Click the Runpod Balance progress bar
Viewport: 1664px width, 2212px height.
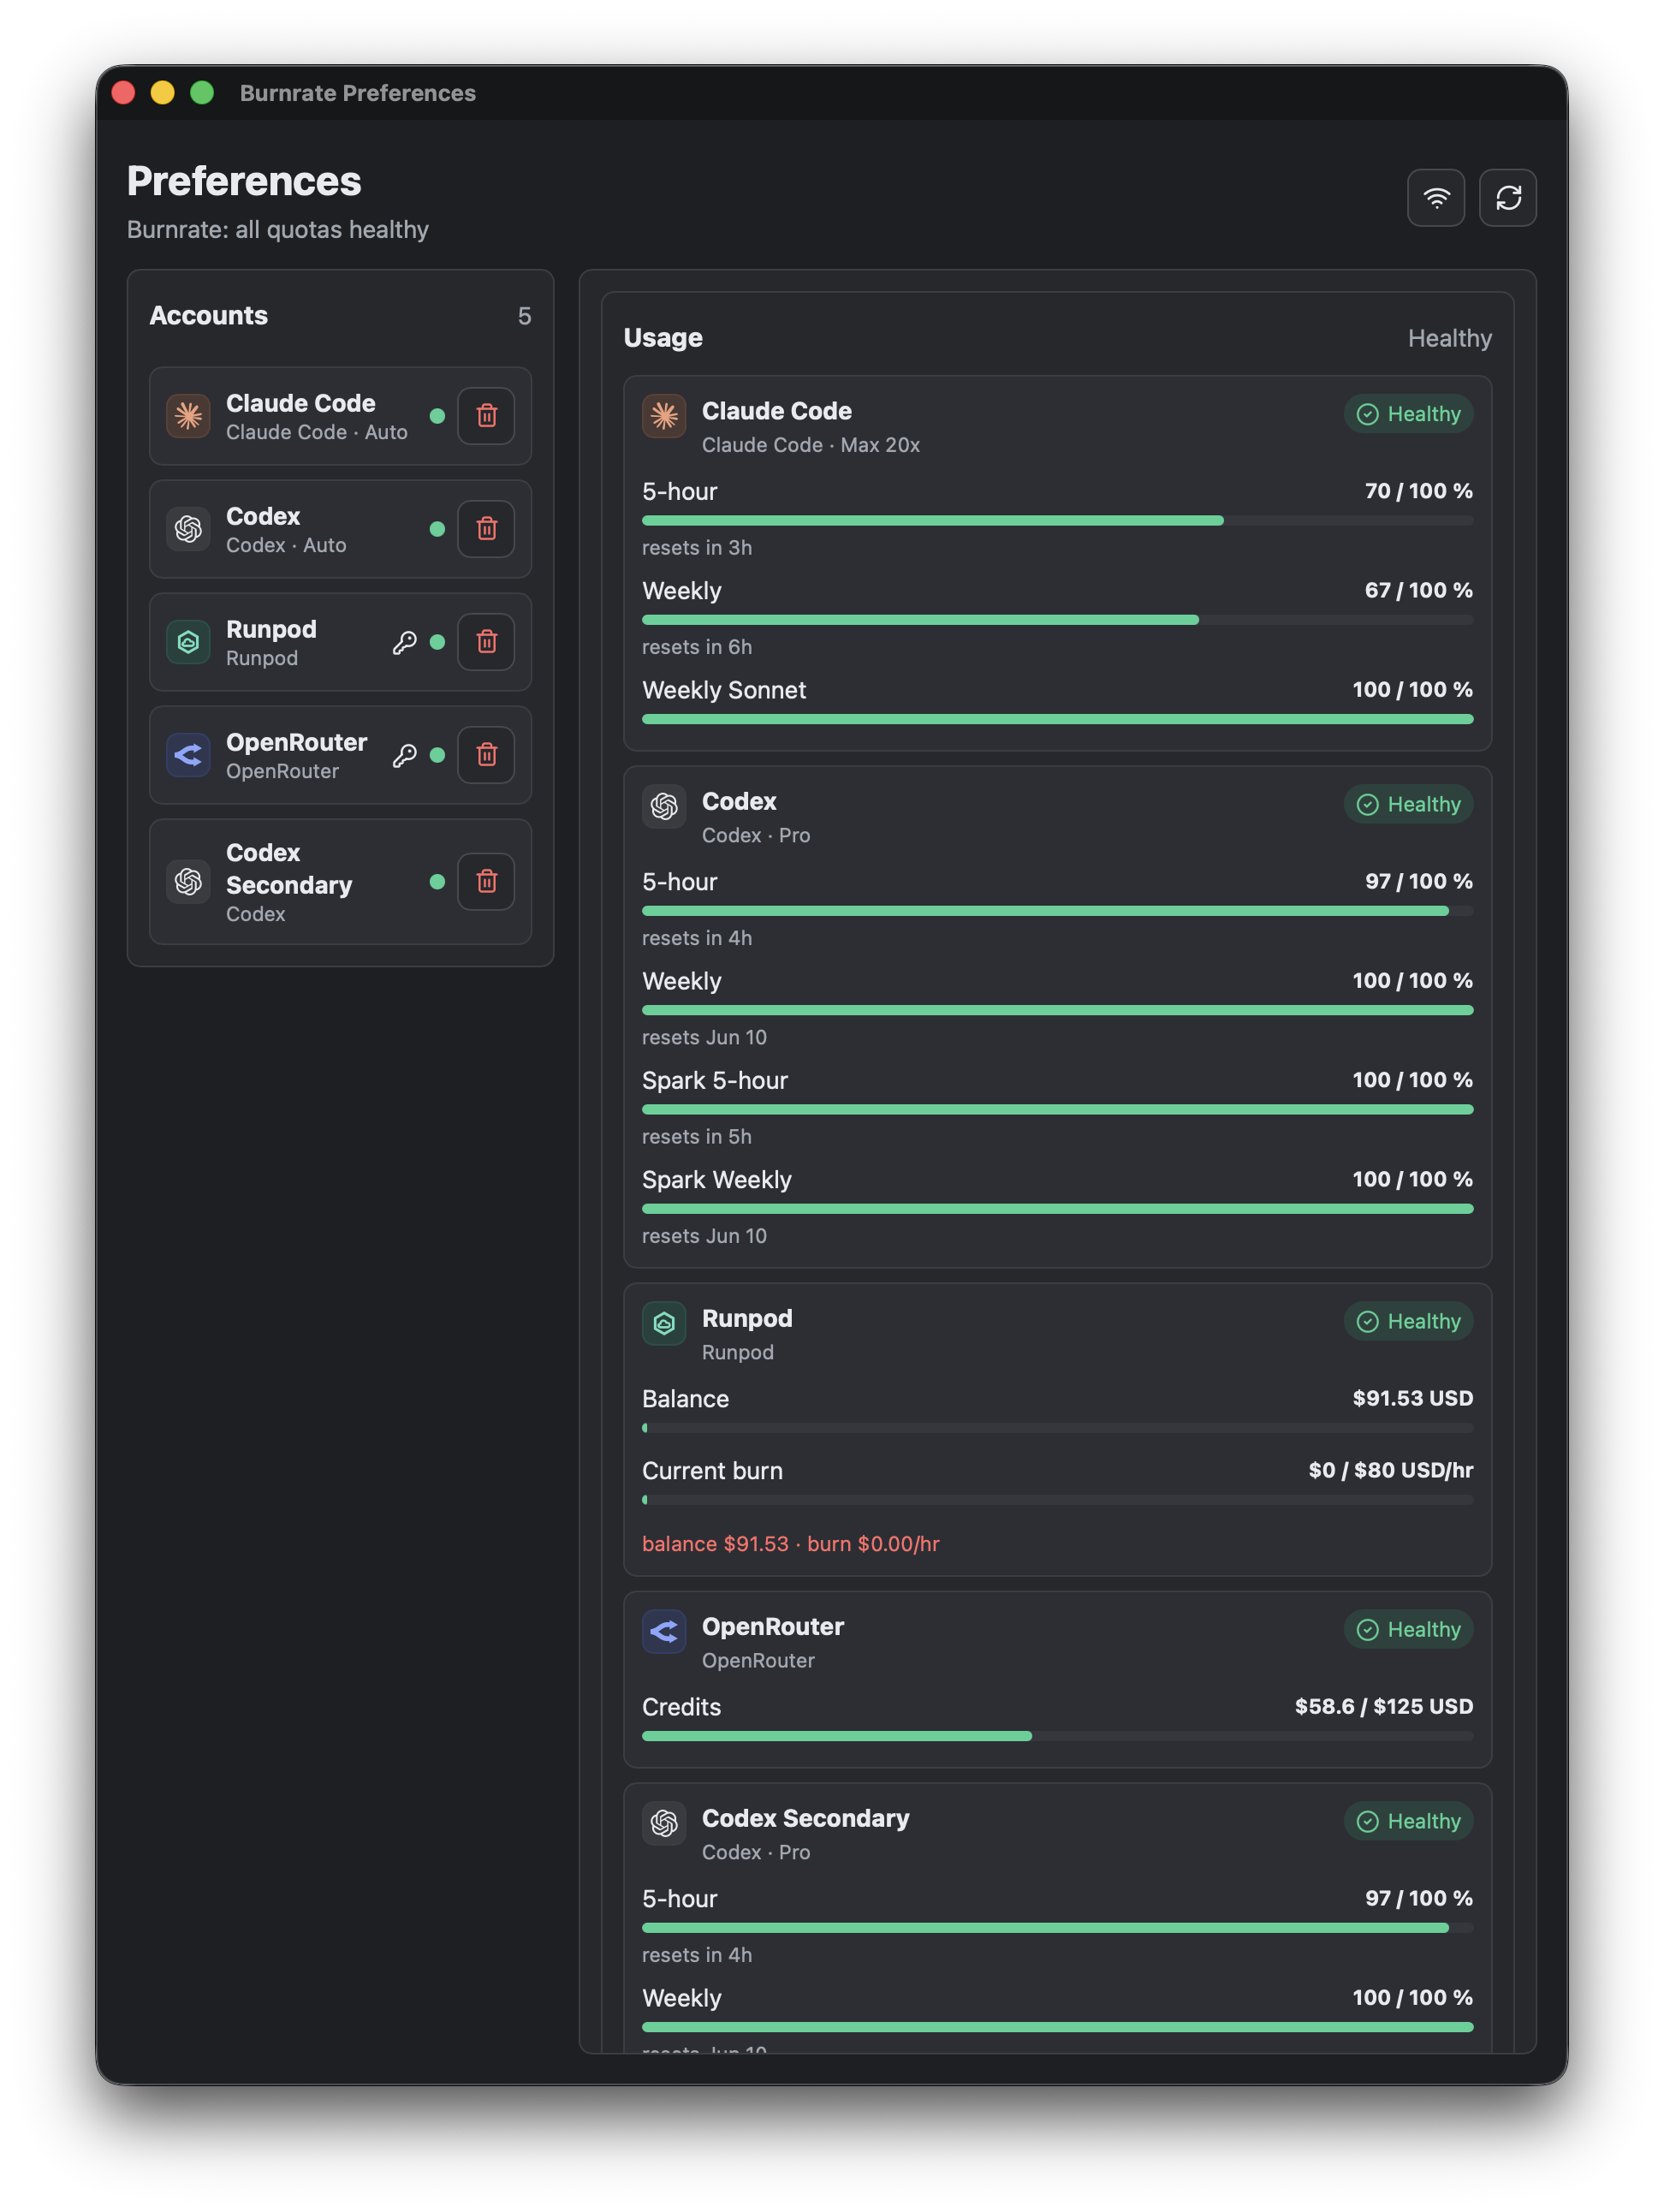coord(1057,1429)
